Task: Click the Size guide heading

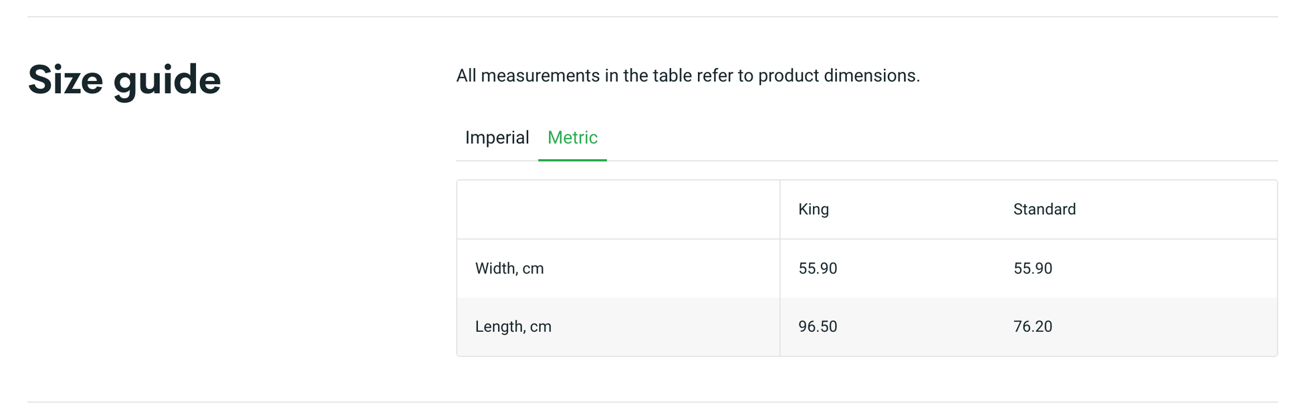Action: (124, 80)
